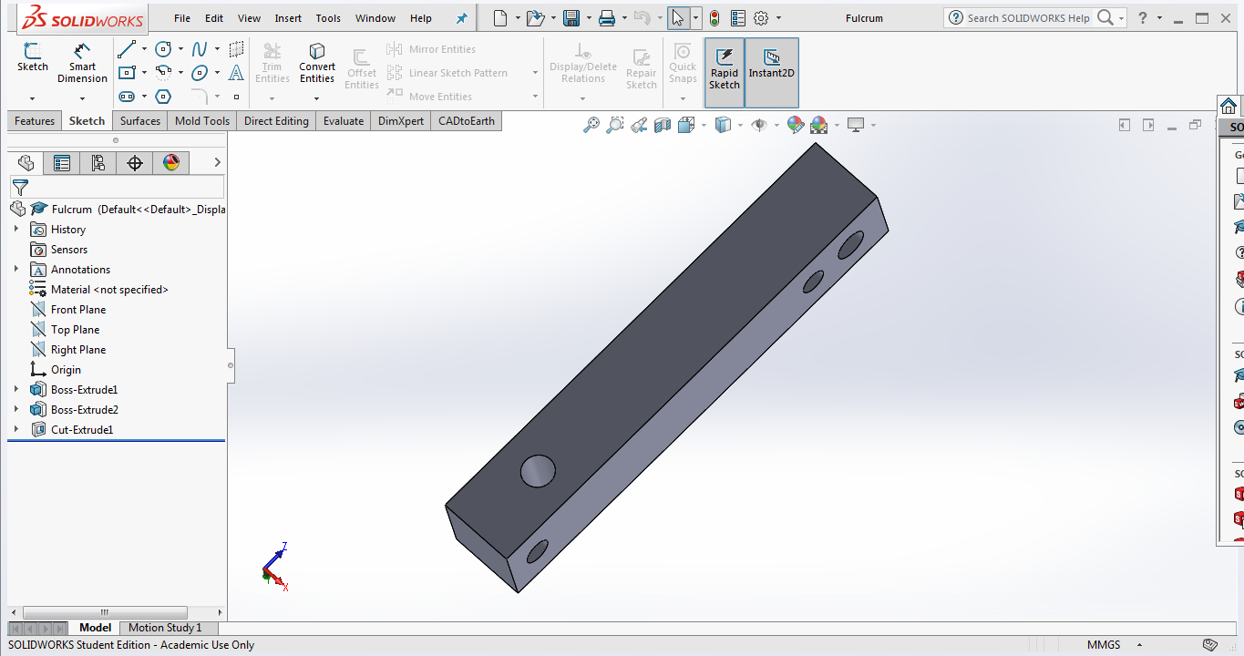Select the sketch Text tool
Viewport: 1244px width, 656px height.
[x=236, y=73]
